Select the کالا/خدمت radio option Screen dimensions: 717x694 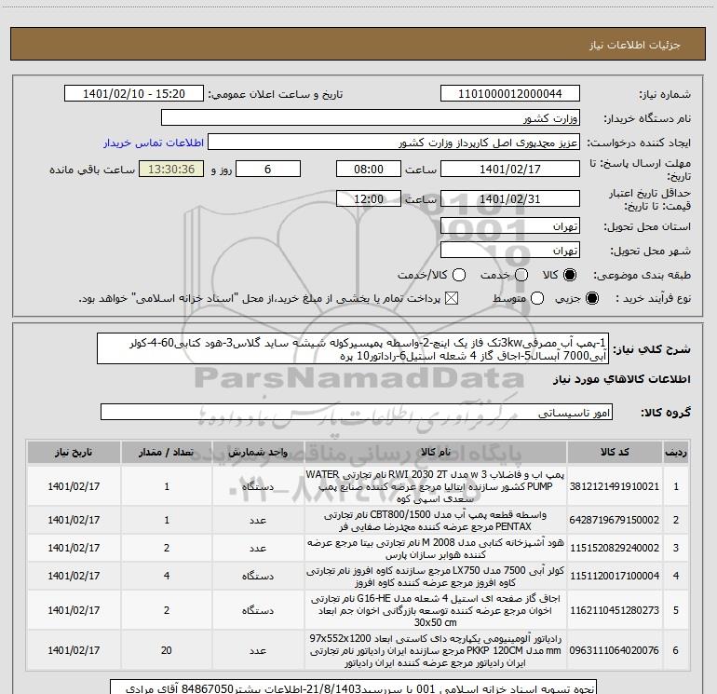[459, 275]
